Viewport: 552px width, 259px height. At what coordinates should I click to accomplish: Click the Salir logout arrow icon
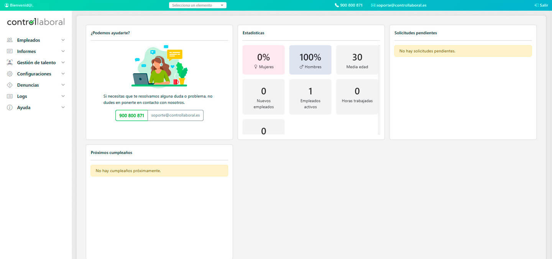pos(536,5)
